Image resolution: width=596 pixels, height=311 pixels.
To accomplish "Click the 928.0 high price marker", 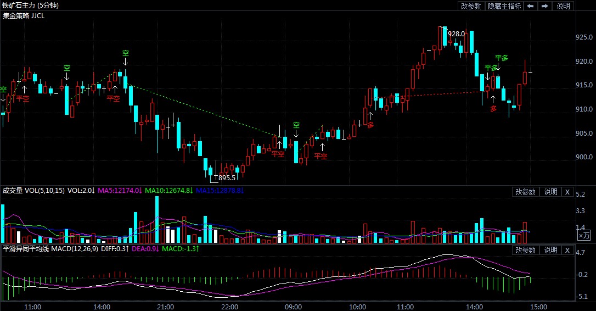I will click(x=456, y=34).
